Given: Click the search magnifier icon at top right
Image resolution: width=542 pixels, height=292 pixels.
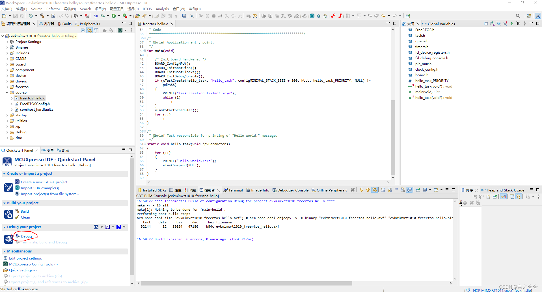Looking at the screenshot, I should click(x=518, y=16).
